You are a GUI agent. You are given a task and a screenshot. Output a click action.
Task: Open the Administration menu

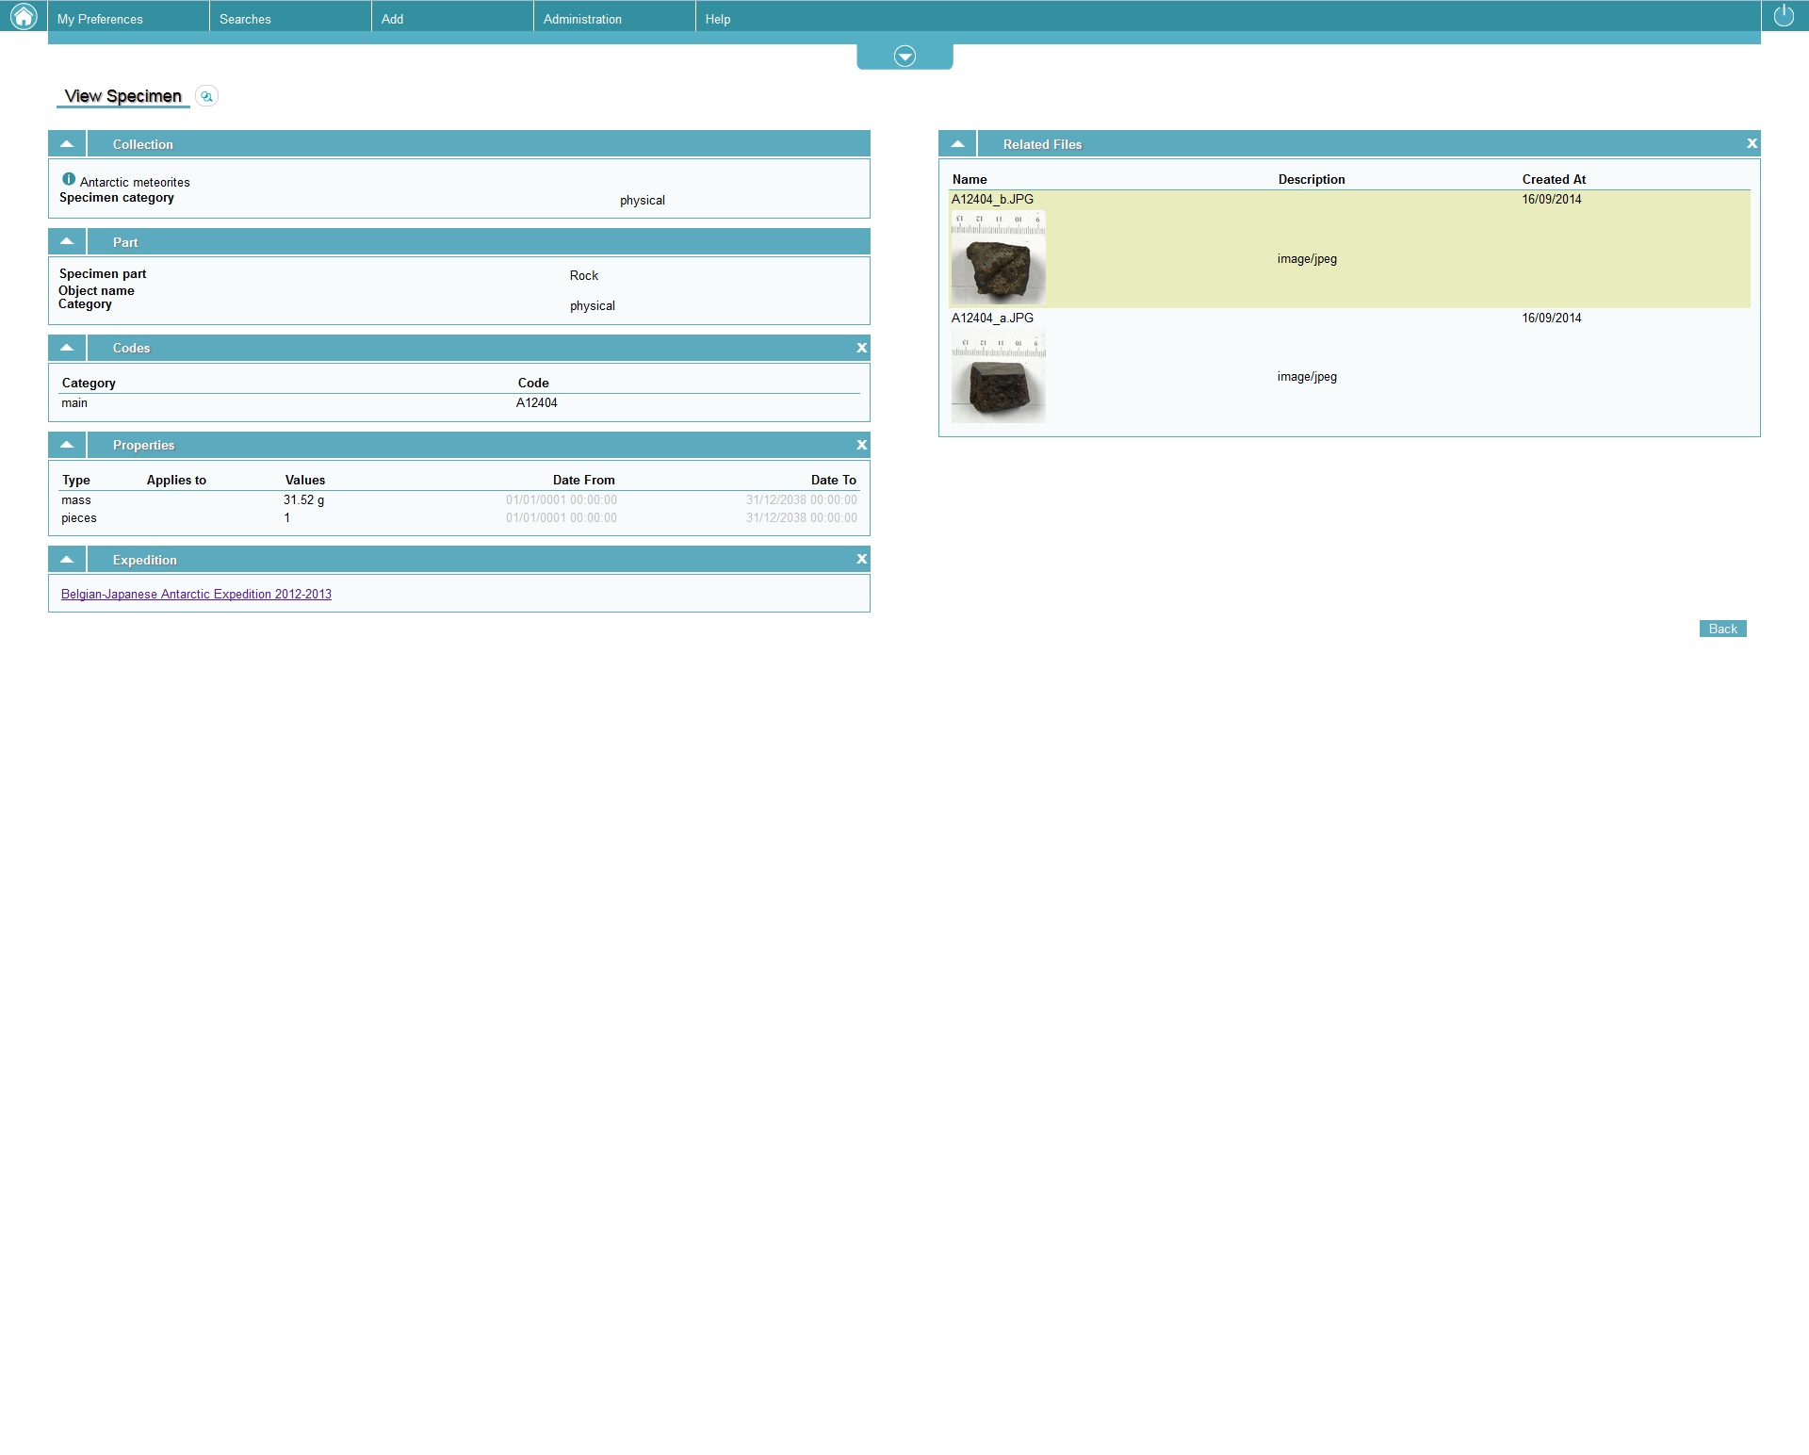click(x=582, y=19)
